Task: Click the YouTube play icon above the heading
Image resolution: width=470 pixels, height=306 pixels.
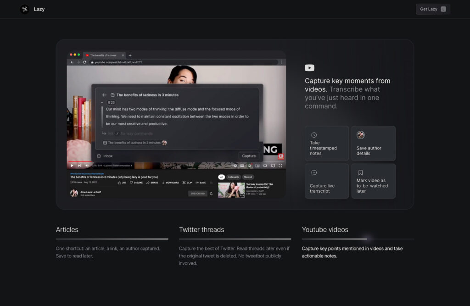Action: tap(309, 68)
